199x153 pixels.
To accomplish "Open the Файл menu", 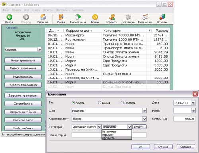I will (6, 10).
